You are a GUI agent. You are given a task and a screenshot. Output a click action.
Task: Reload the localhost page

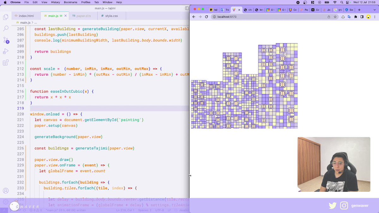point(207,17)
